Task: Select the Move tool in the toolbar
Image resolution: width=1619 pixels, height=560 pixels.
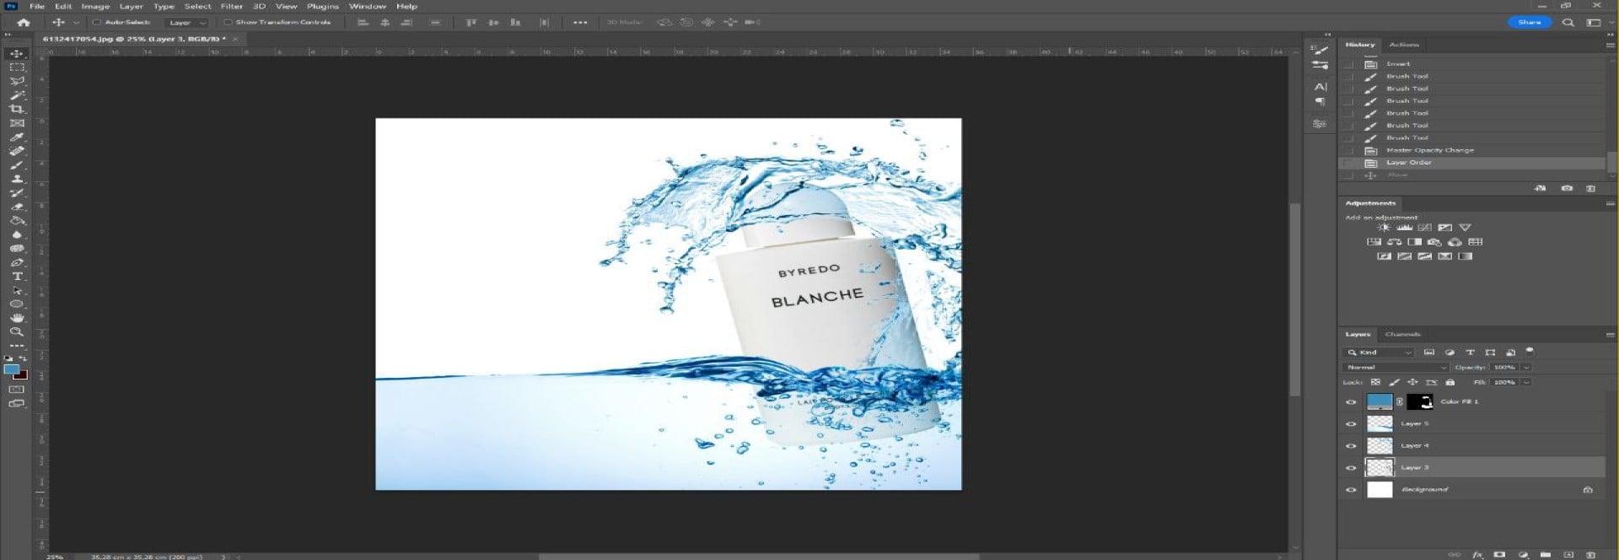Action: coord(17,53)
